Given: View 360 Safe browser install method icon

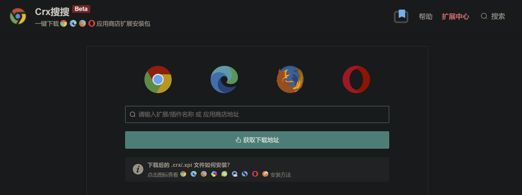Looking at the screenshot, I should [x=224, y=174].
